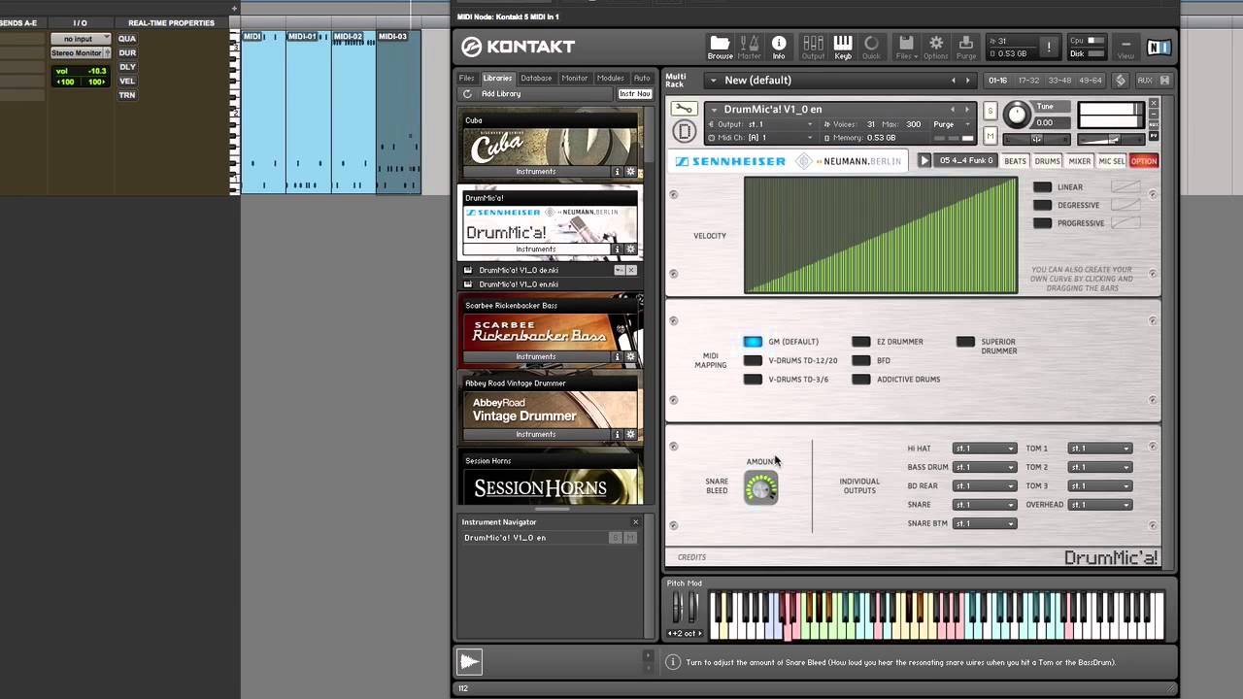Open the MIXER tab in DrumMic'a!
Viewport: 1243px width, 699px height.
click(x=1080, y=161)
